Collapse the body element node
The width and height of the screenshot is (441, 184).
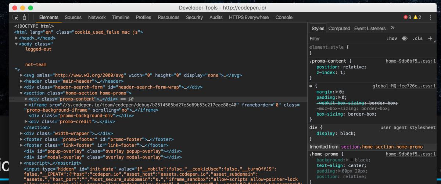point(17,44)
